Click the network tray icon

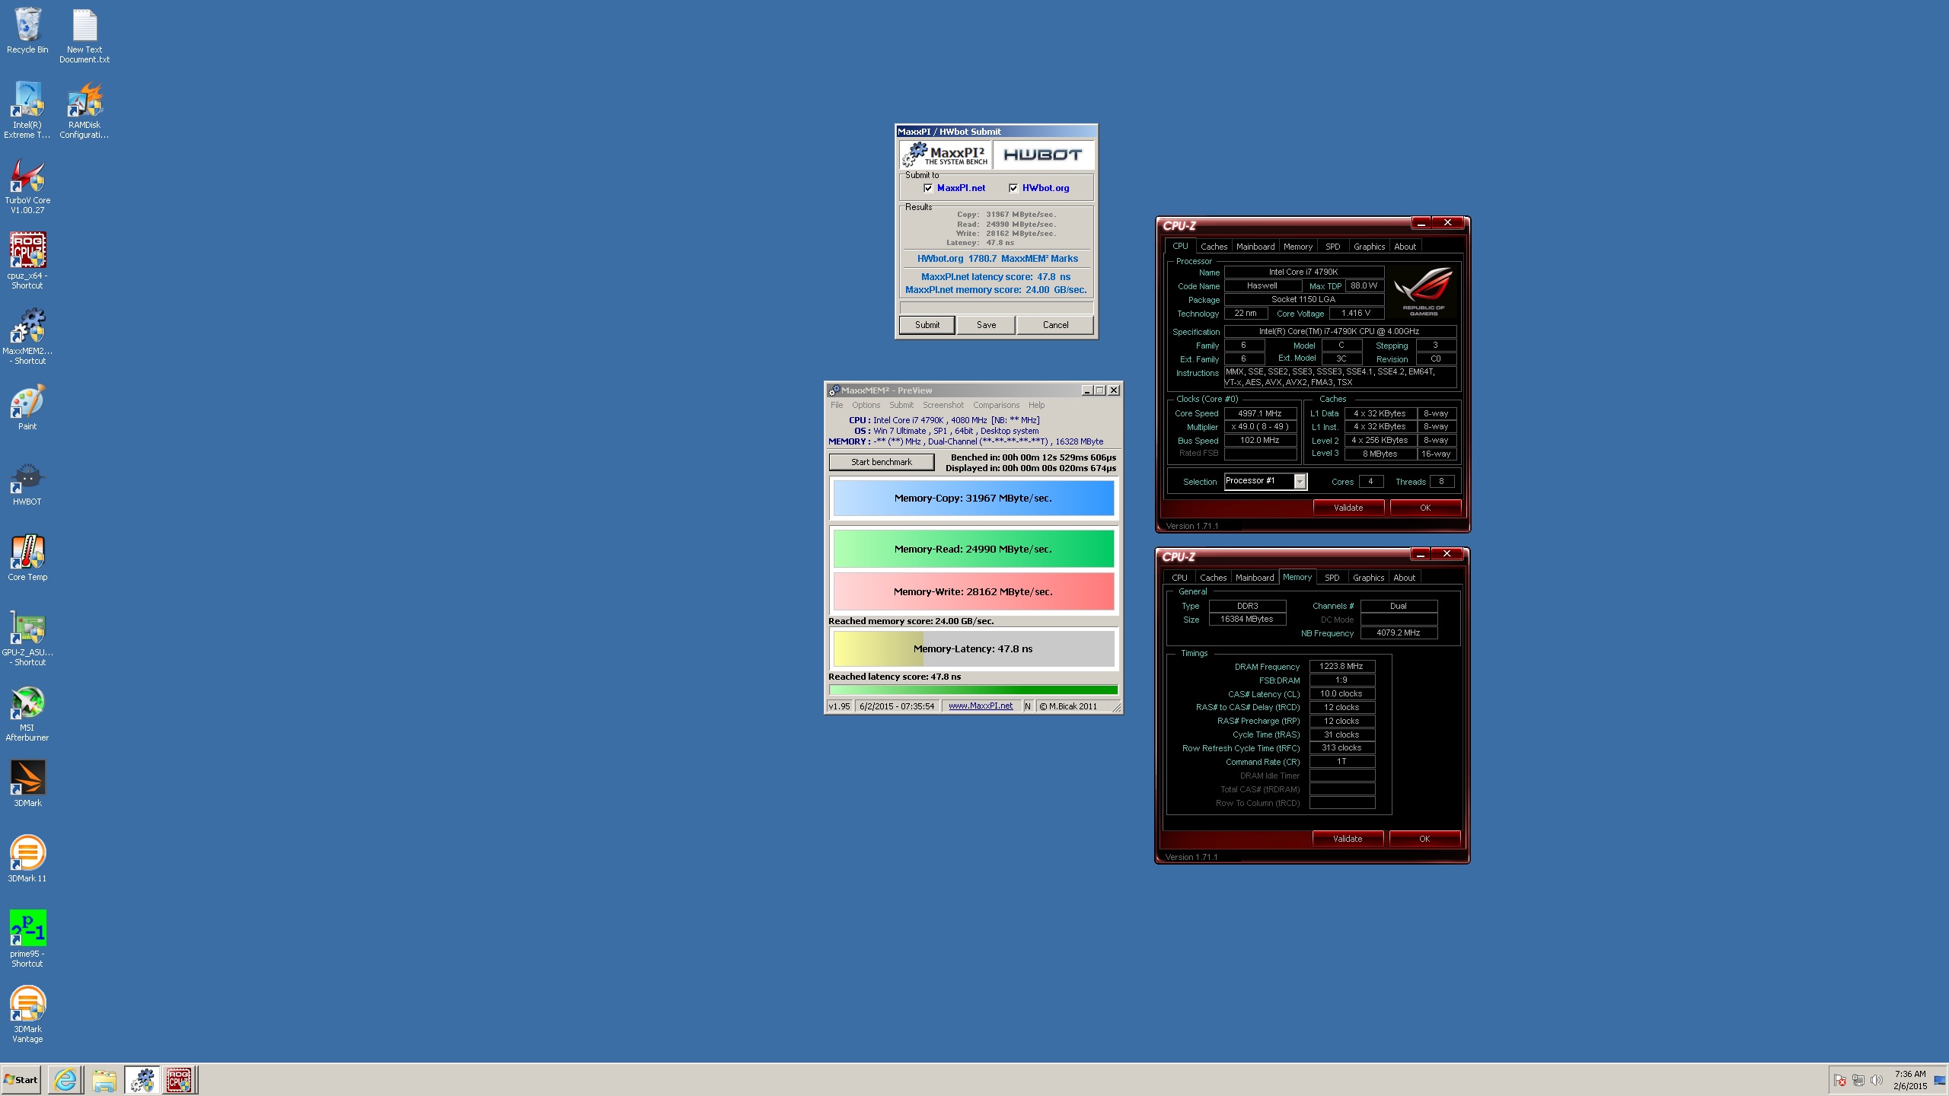click(x=1858, y=1080)
